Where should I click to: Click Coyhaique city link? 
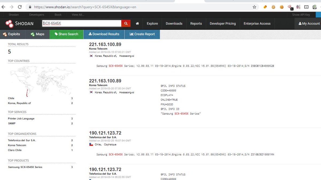[110, 144]
